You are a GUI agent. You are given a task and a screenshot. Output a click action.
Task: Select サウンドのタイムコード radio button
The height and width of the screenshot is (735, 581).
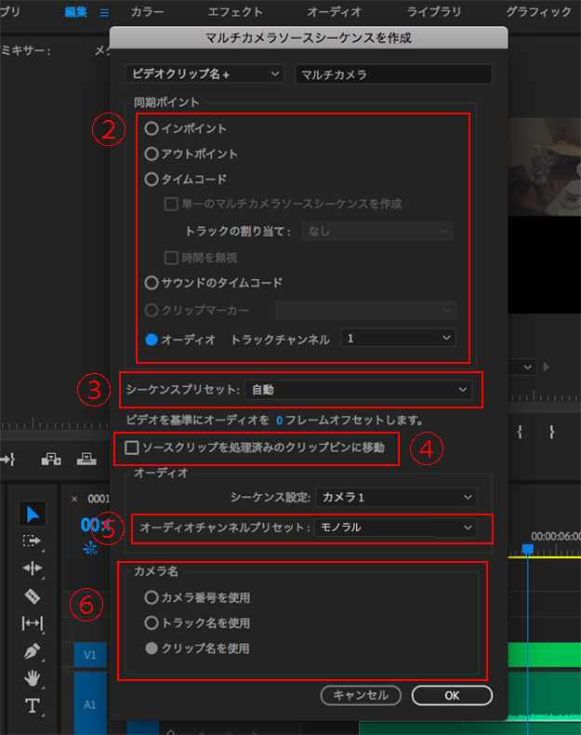coord(152,282)
